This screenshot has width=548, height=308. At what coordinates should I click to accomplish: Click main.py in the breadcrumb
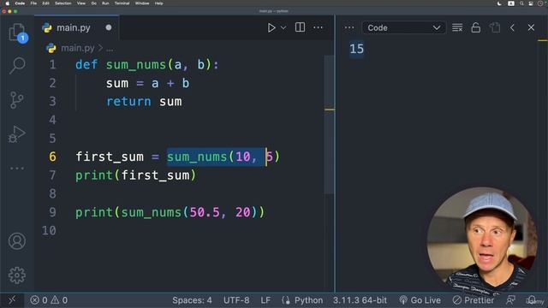click(77, 48)
